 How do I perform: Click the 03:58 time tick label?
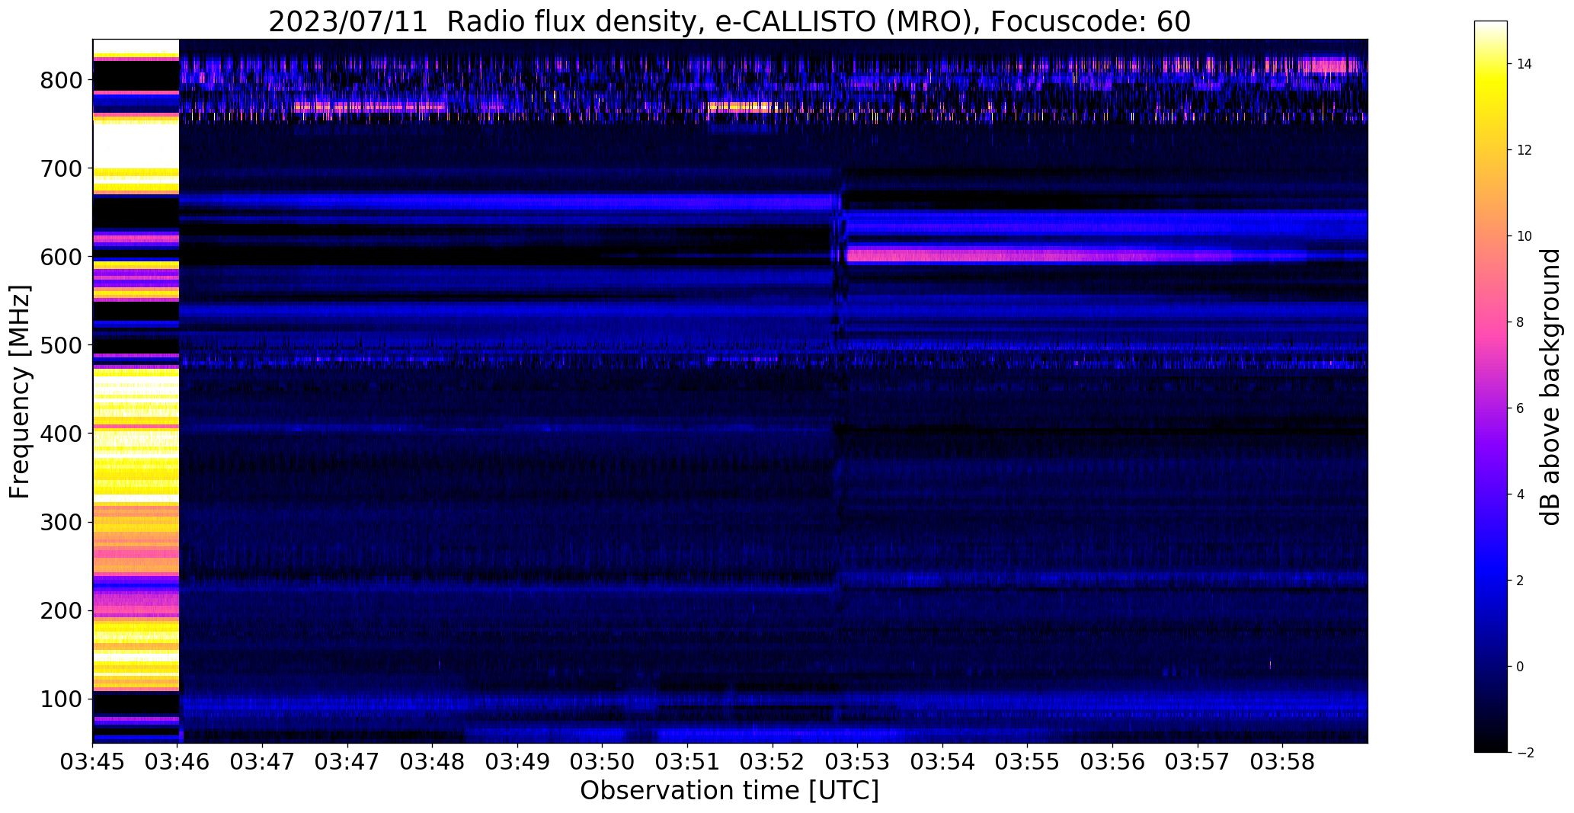pos(1283,762)
